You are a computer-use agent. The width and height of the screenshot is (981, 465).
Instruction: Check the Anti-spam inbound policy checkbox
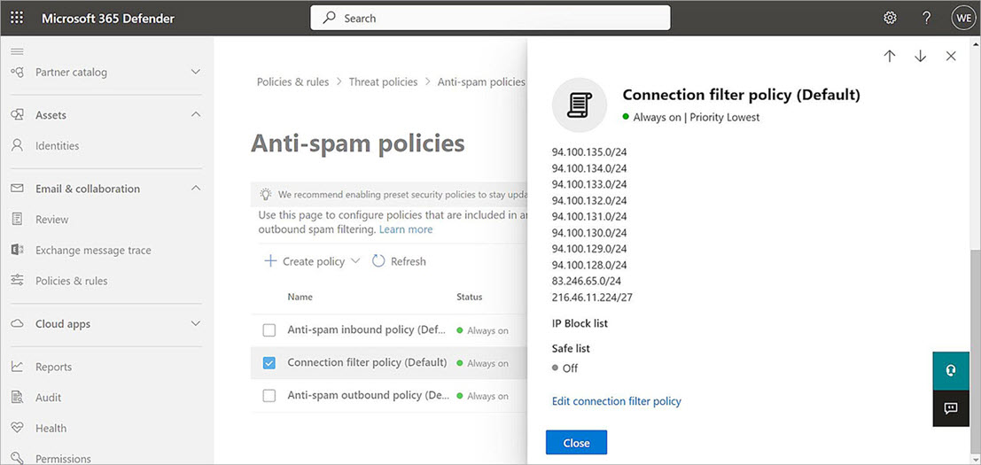pos(269,330)
